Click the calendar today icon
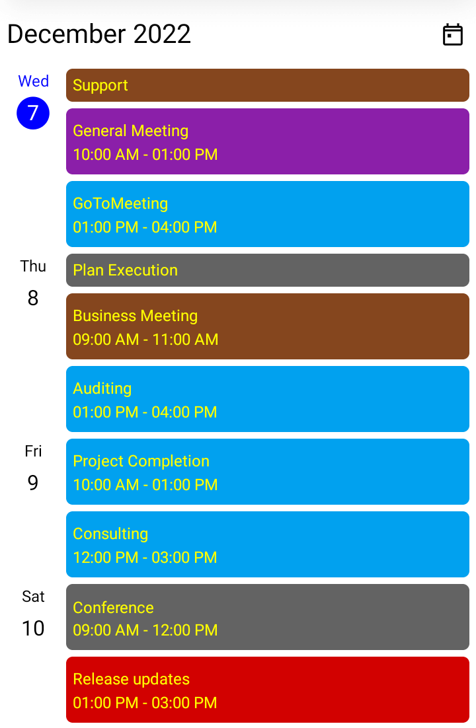The height and width of the screenshot is (728, 476). pos(452,35)
